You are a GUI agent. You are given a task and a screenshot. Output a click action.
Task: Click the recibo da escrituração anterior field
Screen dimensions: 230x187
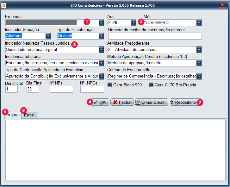155,36
